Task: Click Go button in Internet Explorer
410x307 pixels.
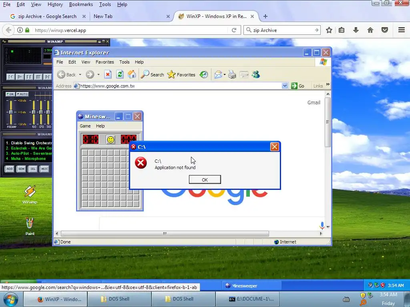Action: tap(297, 86)
